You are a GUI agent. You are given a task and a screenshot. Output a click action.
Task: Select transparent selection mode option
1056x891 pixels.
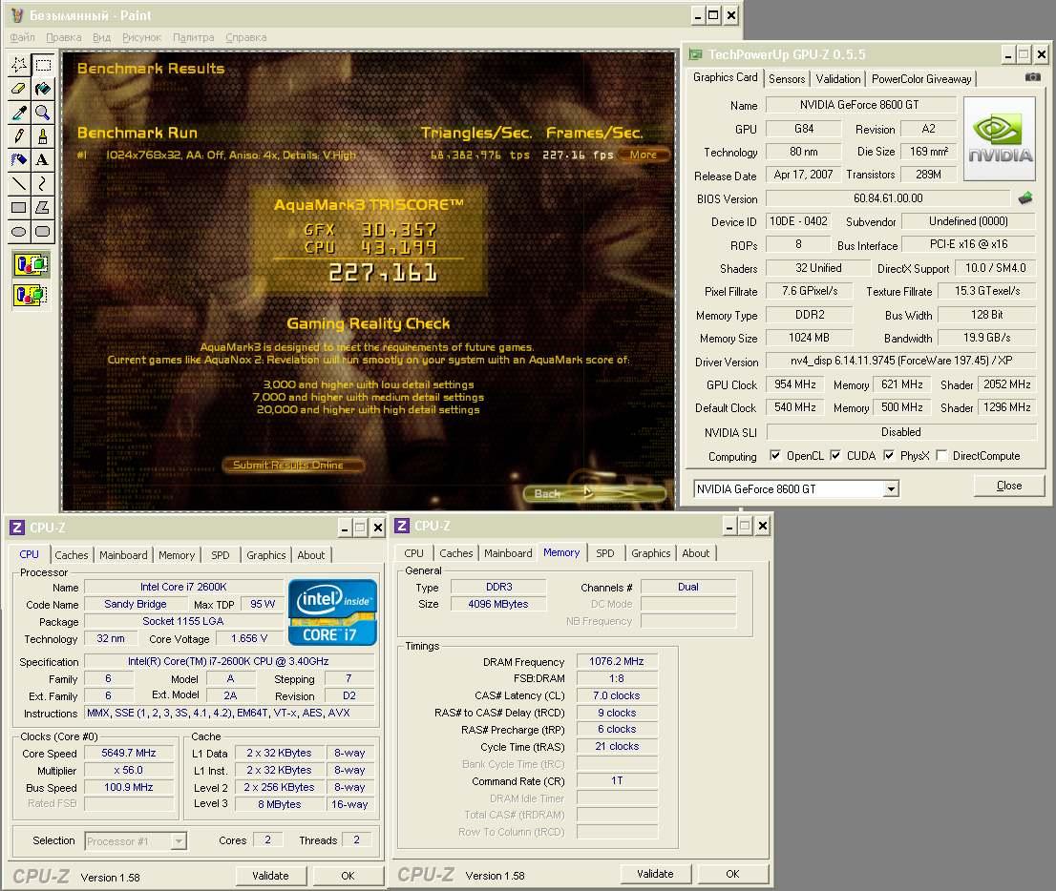coord(31,295)
